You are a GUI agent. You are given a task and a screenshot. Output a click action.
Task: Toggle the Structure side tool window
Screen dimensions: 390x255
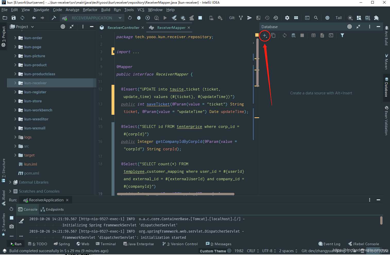pyautogui.click(x=4, y=171)
